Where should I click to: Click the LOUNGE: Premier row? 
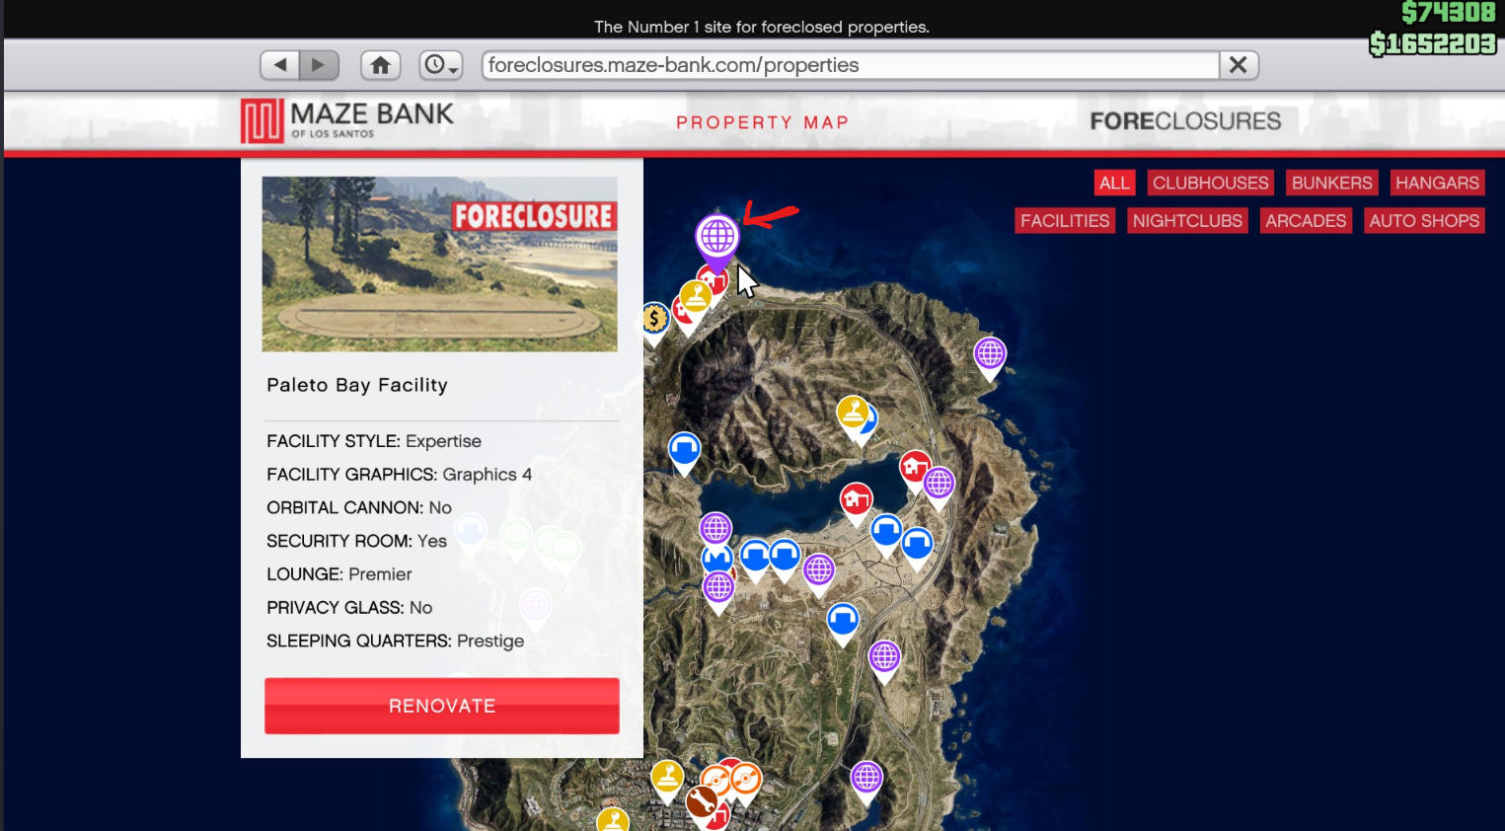339,574
